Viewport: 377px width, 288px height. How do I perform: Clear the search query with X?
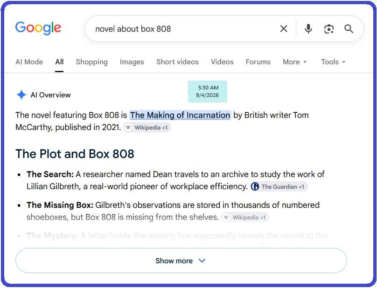point(284,29)
